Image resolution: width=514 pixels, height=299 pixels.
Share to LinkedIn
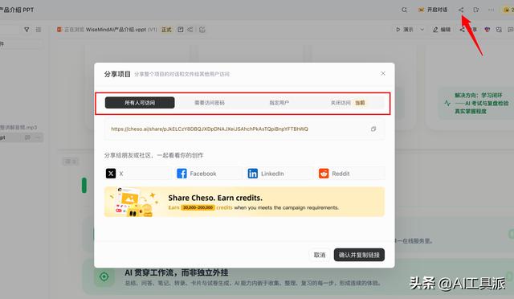coord(279,174)
